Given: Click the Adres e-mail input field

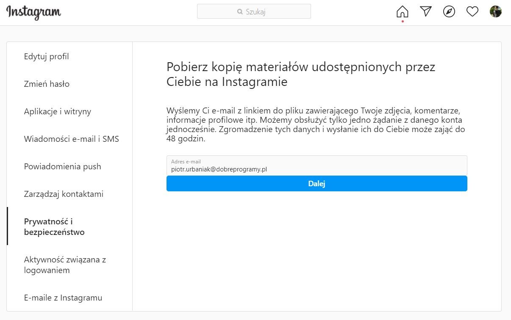Looking at the screenshot, I should [317, 166].
